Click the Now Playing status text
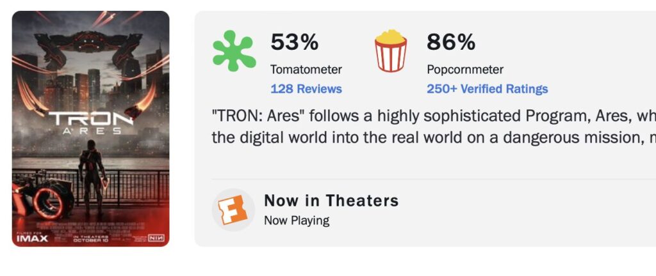Viewport: 656px width, 276px height. 297,220
